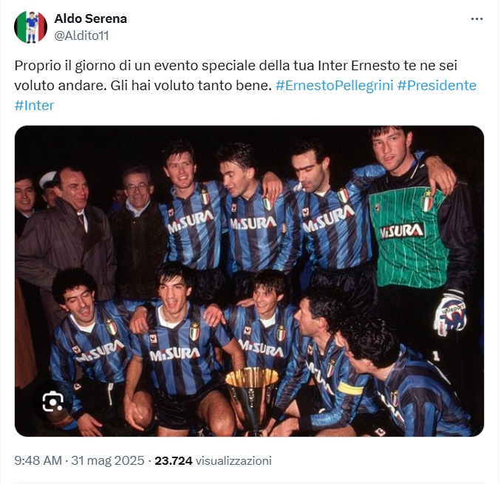This screenshot has width=501, height=484.
Task: Open the three-dot more options menu
Action: tap(477, 19)
